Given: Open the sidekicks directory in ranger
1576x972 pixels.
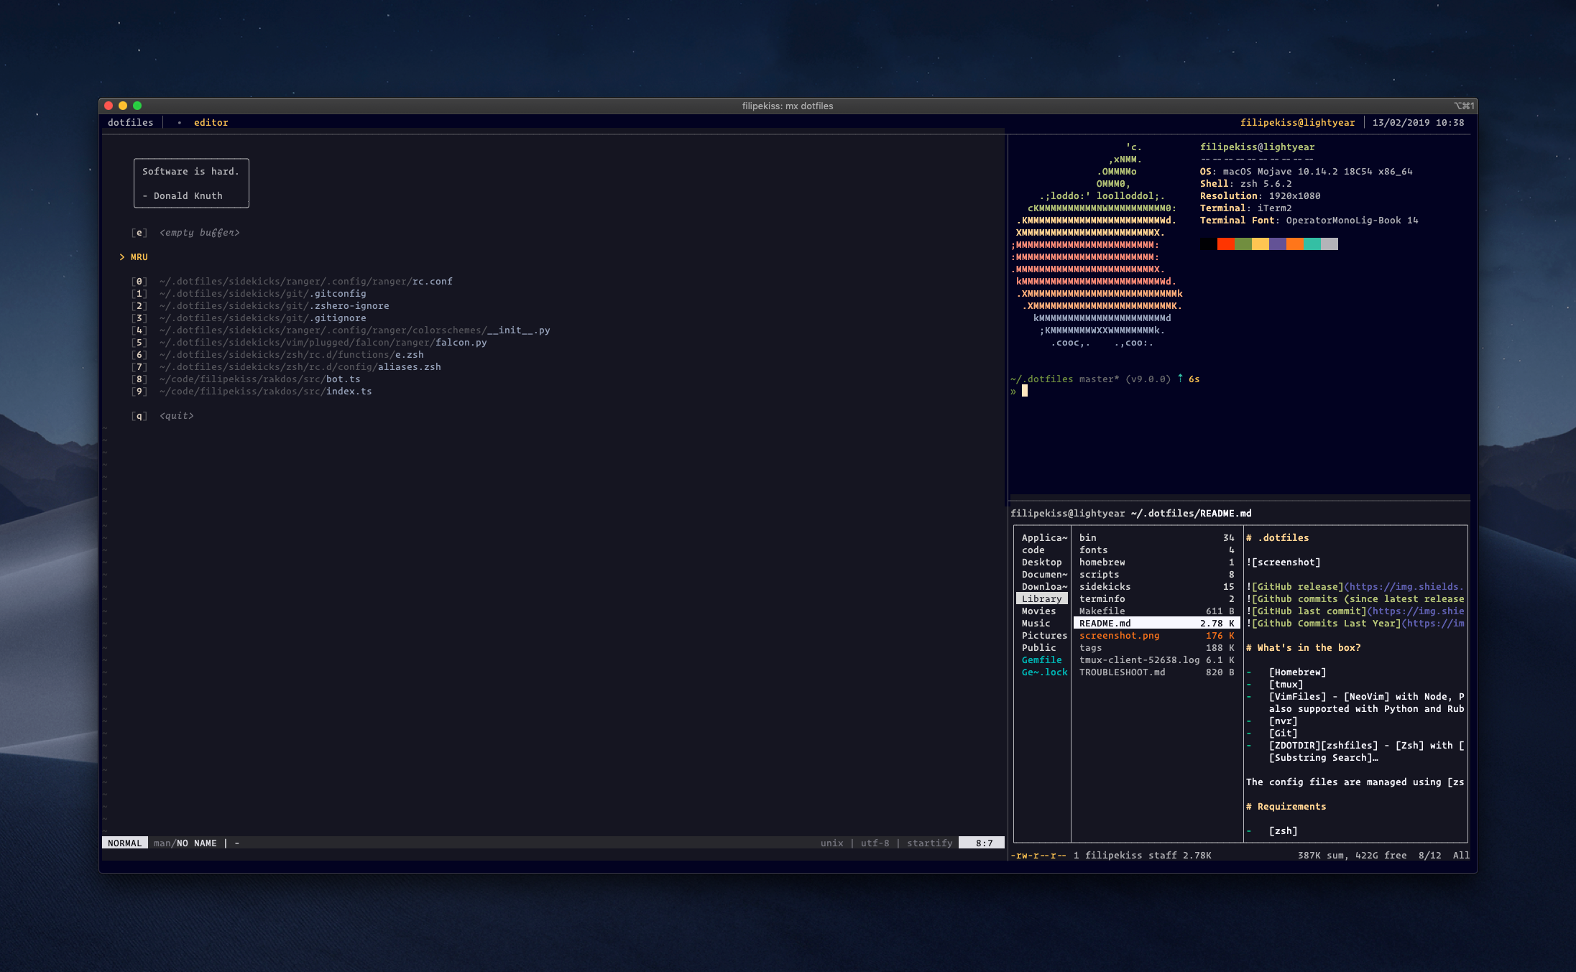Looking at the screenshot, I should (1105, 587).
